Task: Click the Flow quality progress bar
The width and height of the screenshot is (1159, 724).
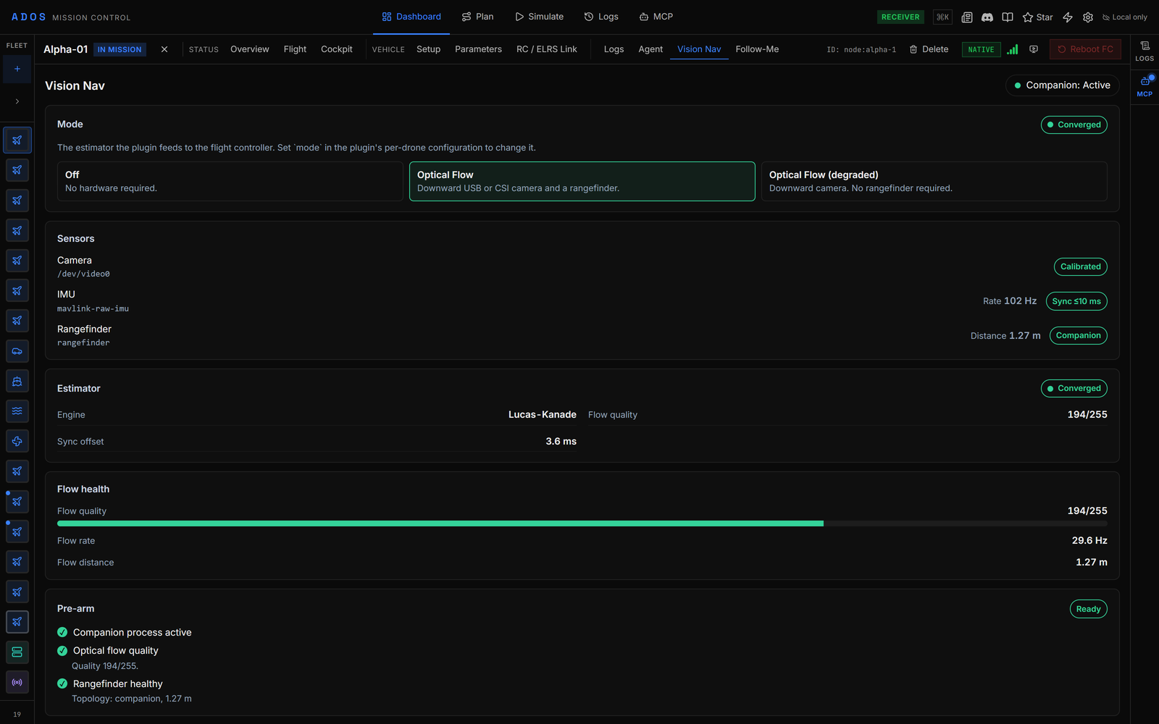Action: pyautogui.click(x=582, y=523)
